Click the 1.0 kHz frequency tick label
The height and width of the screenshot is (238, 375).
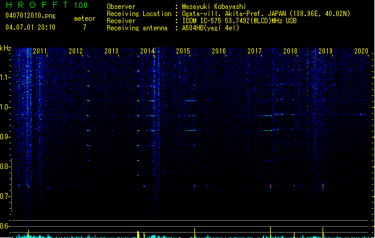[x=5, y=107]
